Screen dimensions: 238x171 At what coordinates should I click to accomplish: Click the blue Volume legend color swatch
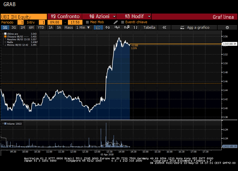[5, 124]
